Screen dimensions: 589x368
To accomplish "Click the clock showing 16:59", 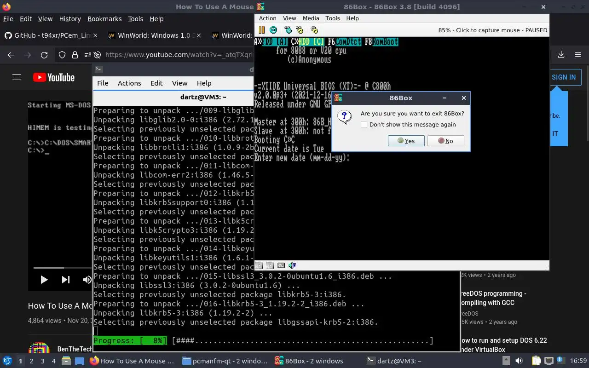I will pyautogui.click(x=578, y=361).
